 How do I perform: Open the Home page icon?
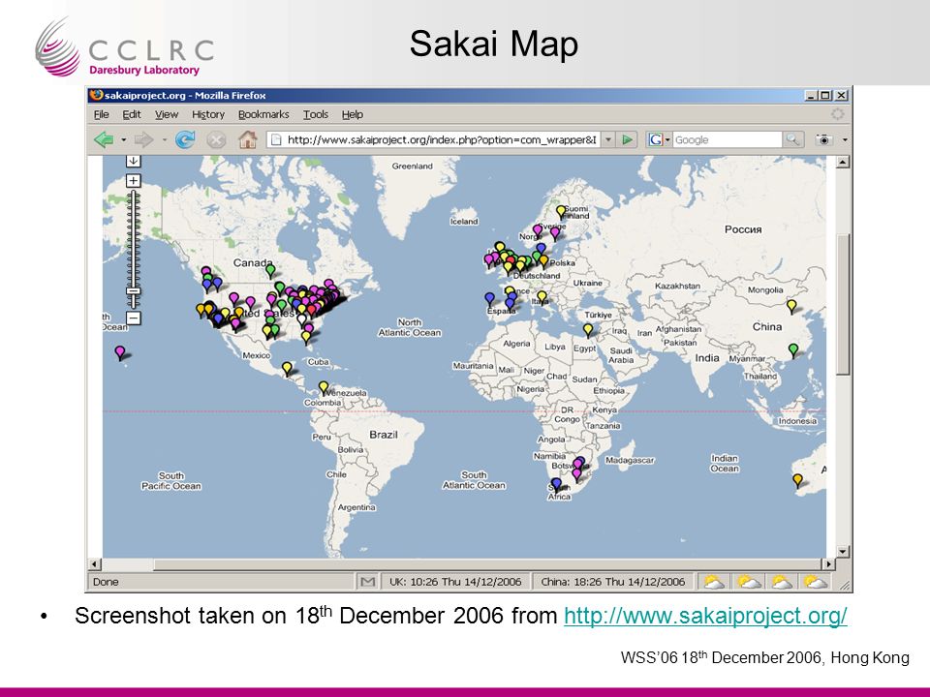[x=247, y=139]
